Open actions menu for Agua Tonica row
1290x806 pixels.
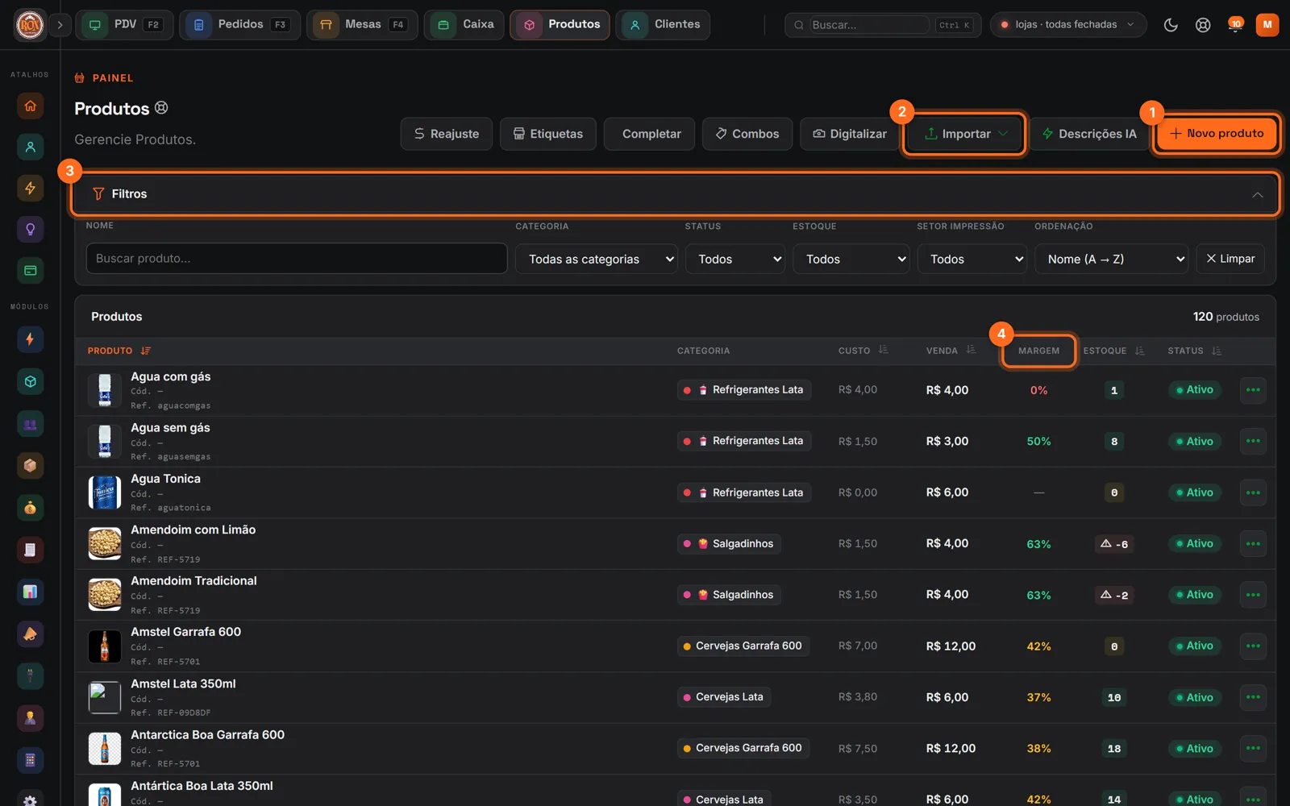click(1253, 492)
